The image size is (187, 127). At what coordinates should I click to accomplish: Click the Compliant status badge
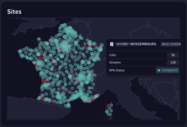(168, 70)
